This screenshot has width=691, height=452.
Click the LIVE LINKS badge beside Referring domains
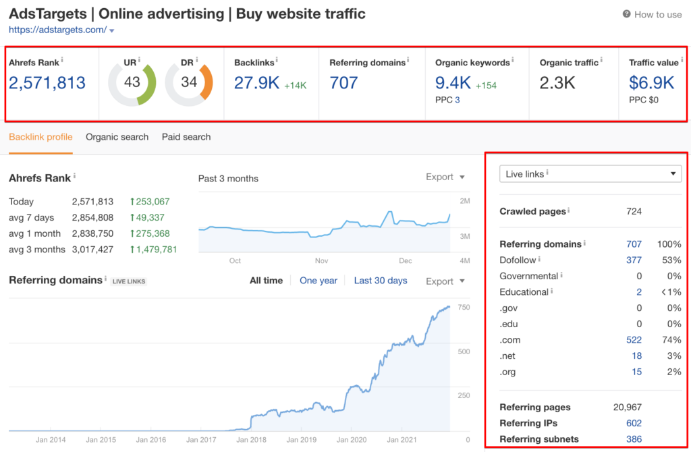(129, 281)
